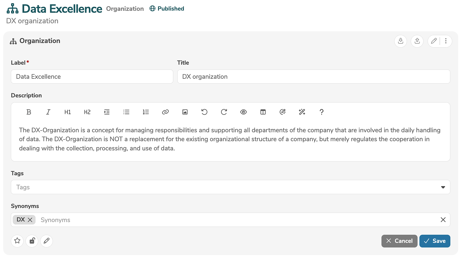The image size is (462, 258).
Task: Undo the last description edit
Action: (204, 112)
